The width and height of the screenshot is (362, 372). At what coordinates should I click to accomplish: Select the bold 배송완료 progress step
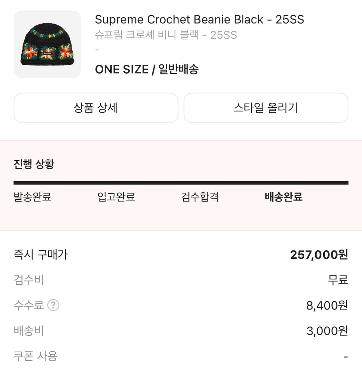283,197
